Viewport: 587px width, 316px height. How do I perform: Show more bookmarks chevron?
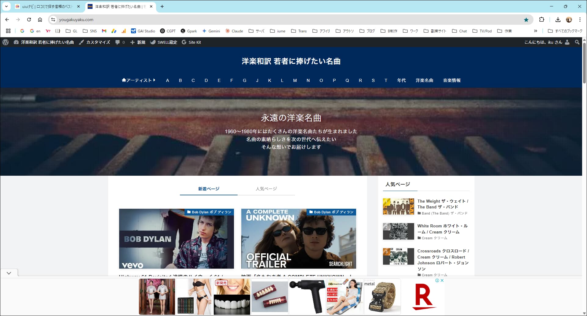[535, 31]
